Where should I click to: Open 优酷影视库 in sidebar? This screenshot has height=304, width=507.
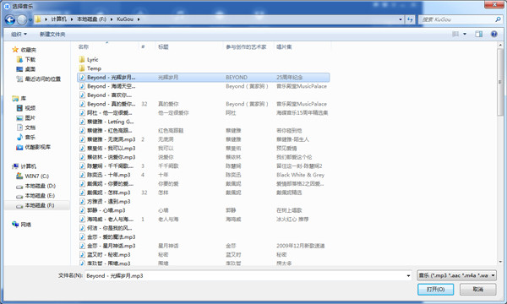point(37,147)
